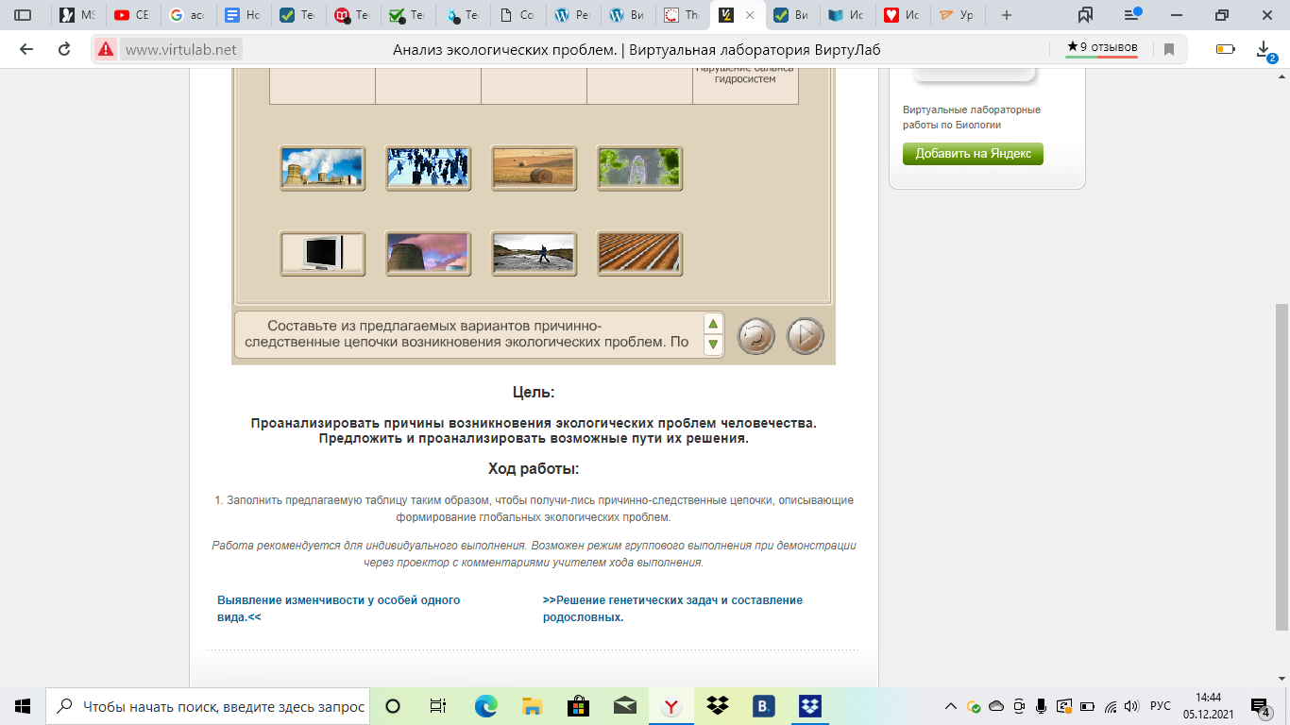Click the red insecure site warning icon

pyautogui.click(x=106, y=50)
